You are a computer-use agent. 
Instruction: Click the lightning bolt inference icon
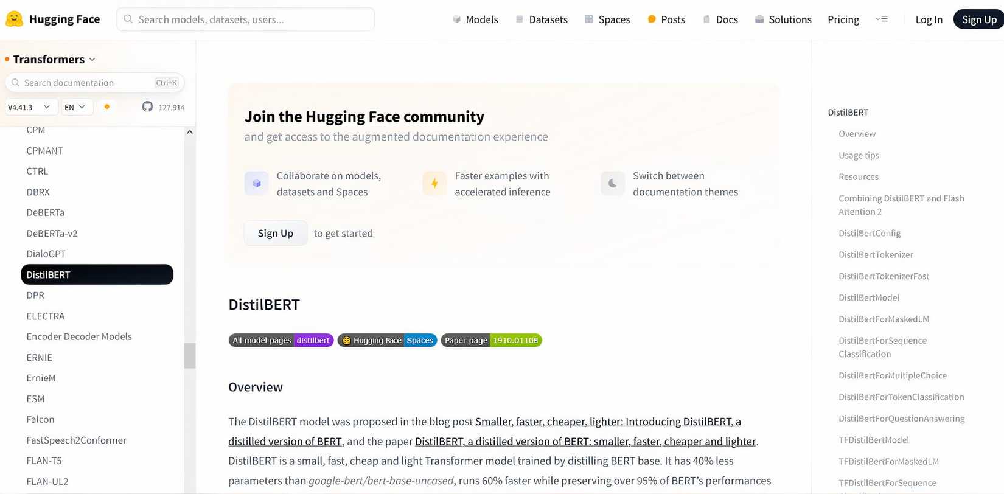click(x=434, y=183)
